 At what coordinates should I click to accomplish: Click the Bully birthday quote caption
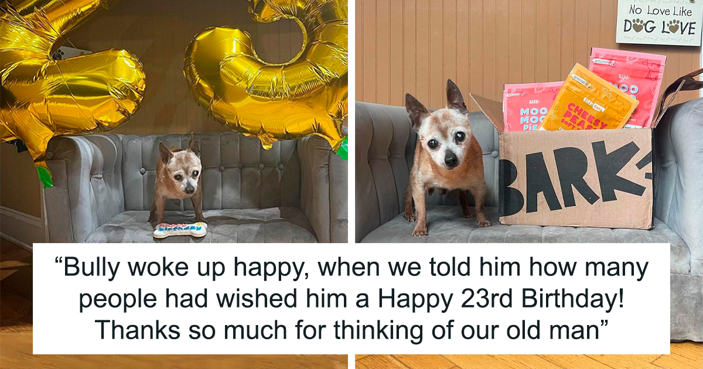[351, 299]
